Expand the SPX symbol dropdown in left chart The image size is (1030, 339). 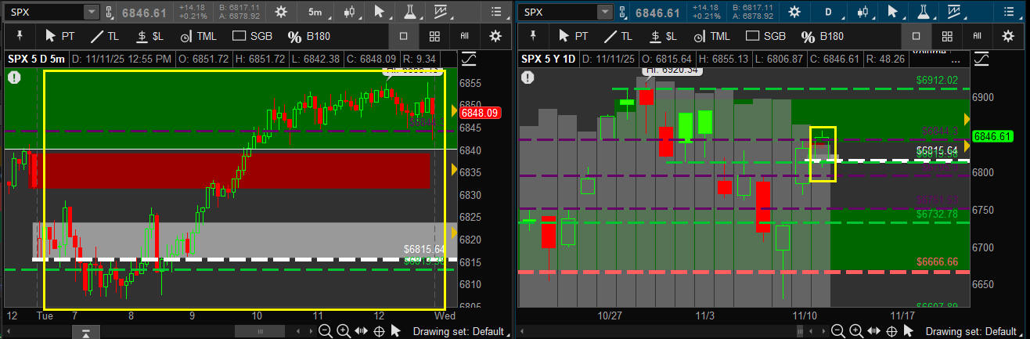point(92,12)
